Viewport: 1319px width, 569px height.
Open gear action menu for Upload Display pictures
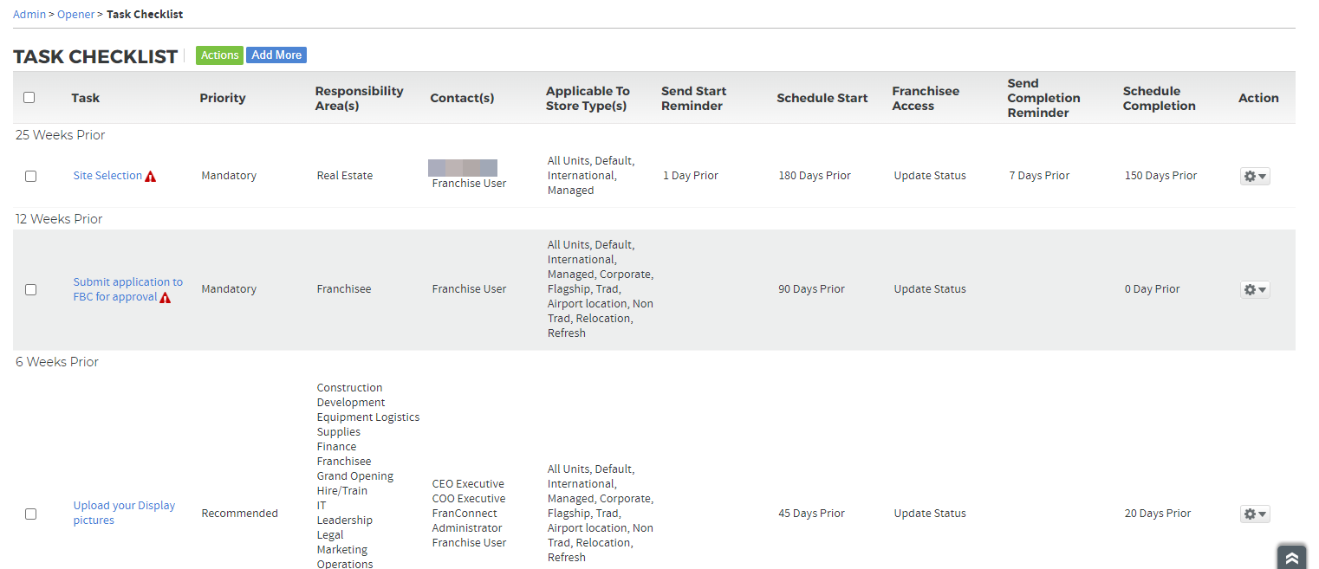[1255, 514]
